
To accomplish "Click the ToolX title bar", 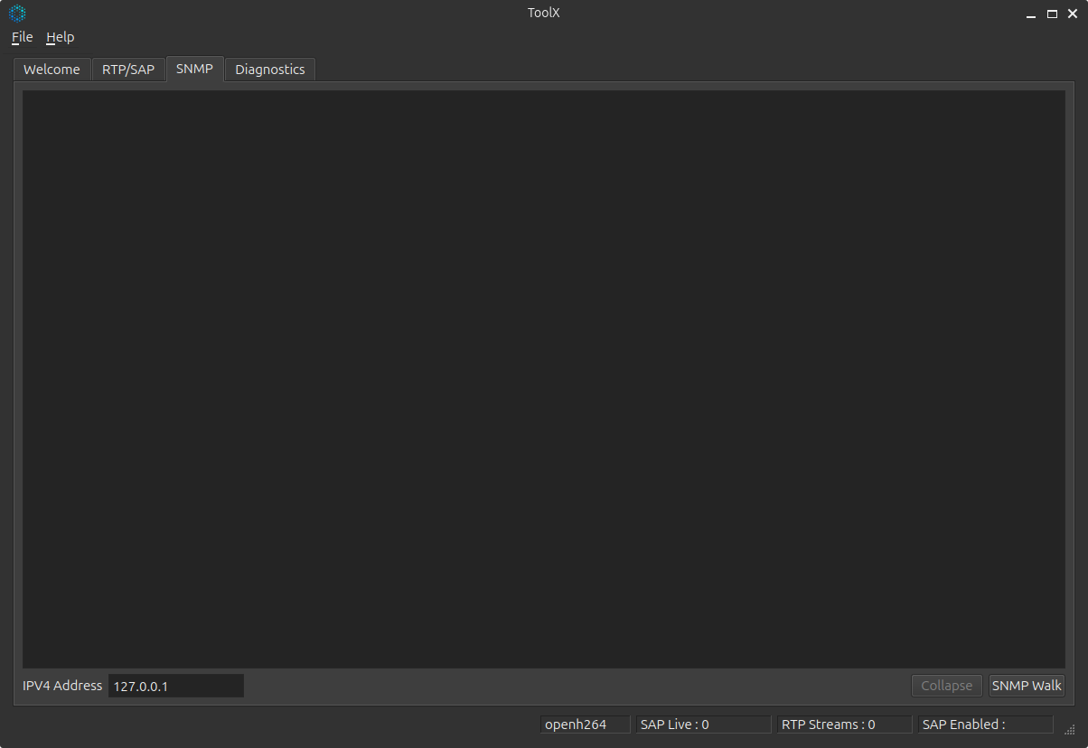I will coord(543,13).
